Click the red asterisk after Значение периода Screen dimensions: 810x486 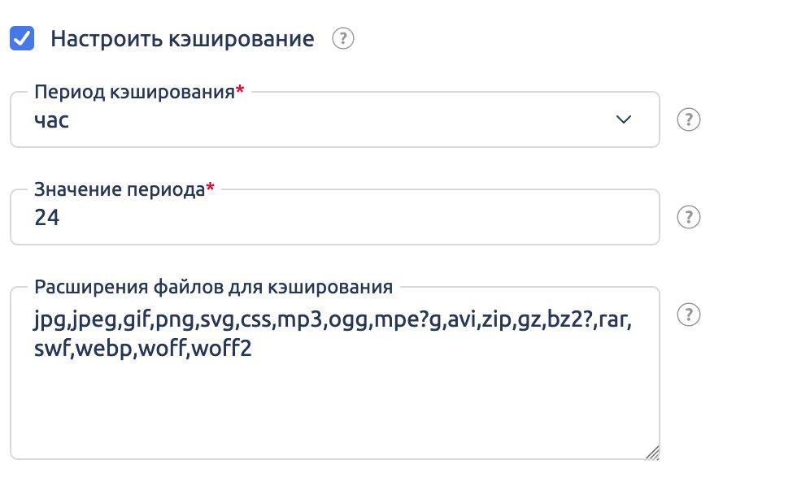(x=211, y=189)
